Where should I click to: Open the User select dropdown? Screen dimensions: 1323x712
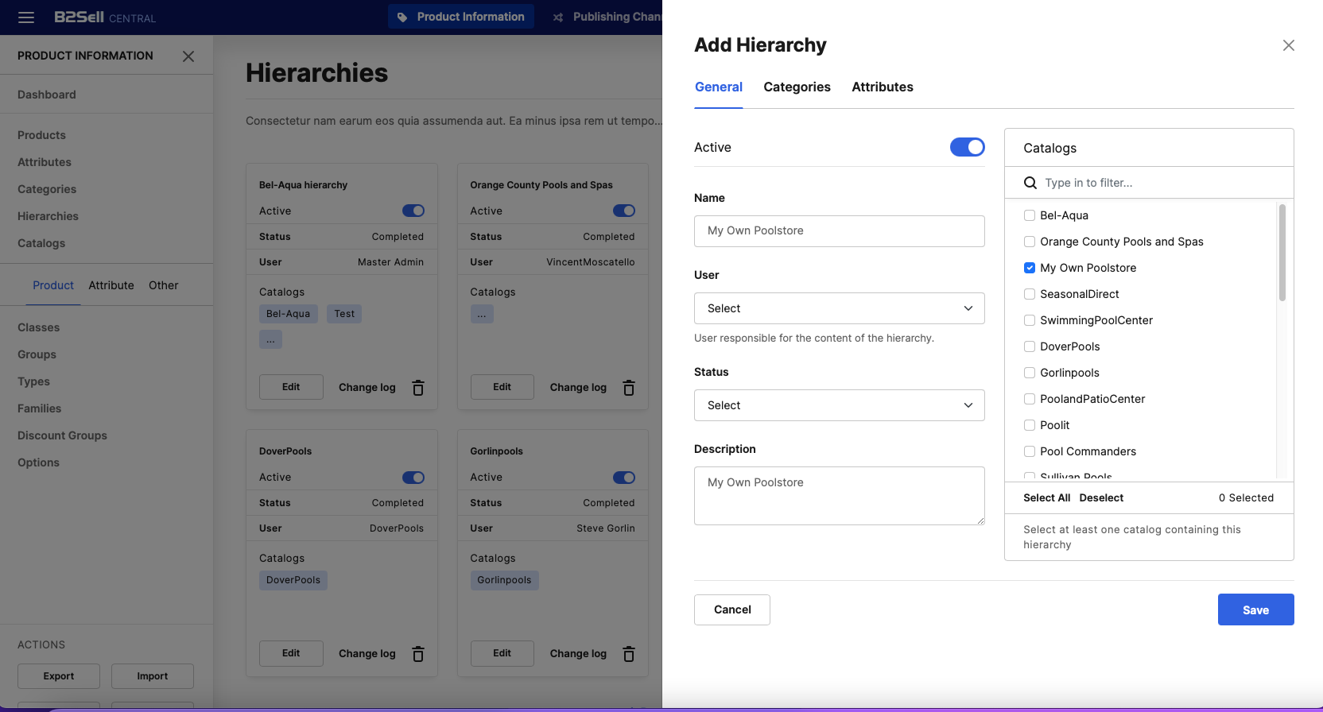coord(839,308)
